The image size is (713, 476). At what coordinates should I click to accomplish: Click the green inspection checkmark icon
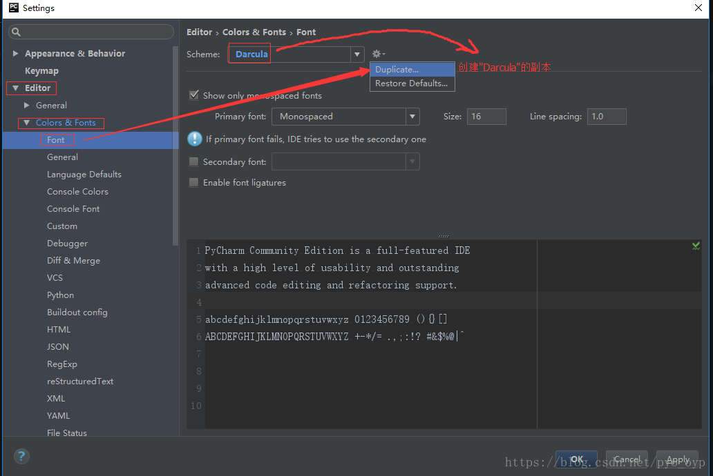point(696,246)
